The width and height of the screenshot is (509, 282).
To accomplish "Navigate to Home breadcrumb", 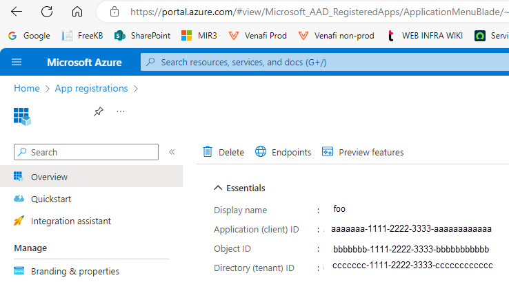I will point(27,89).
